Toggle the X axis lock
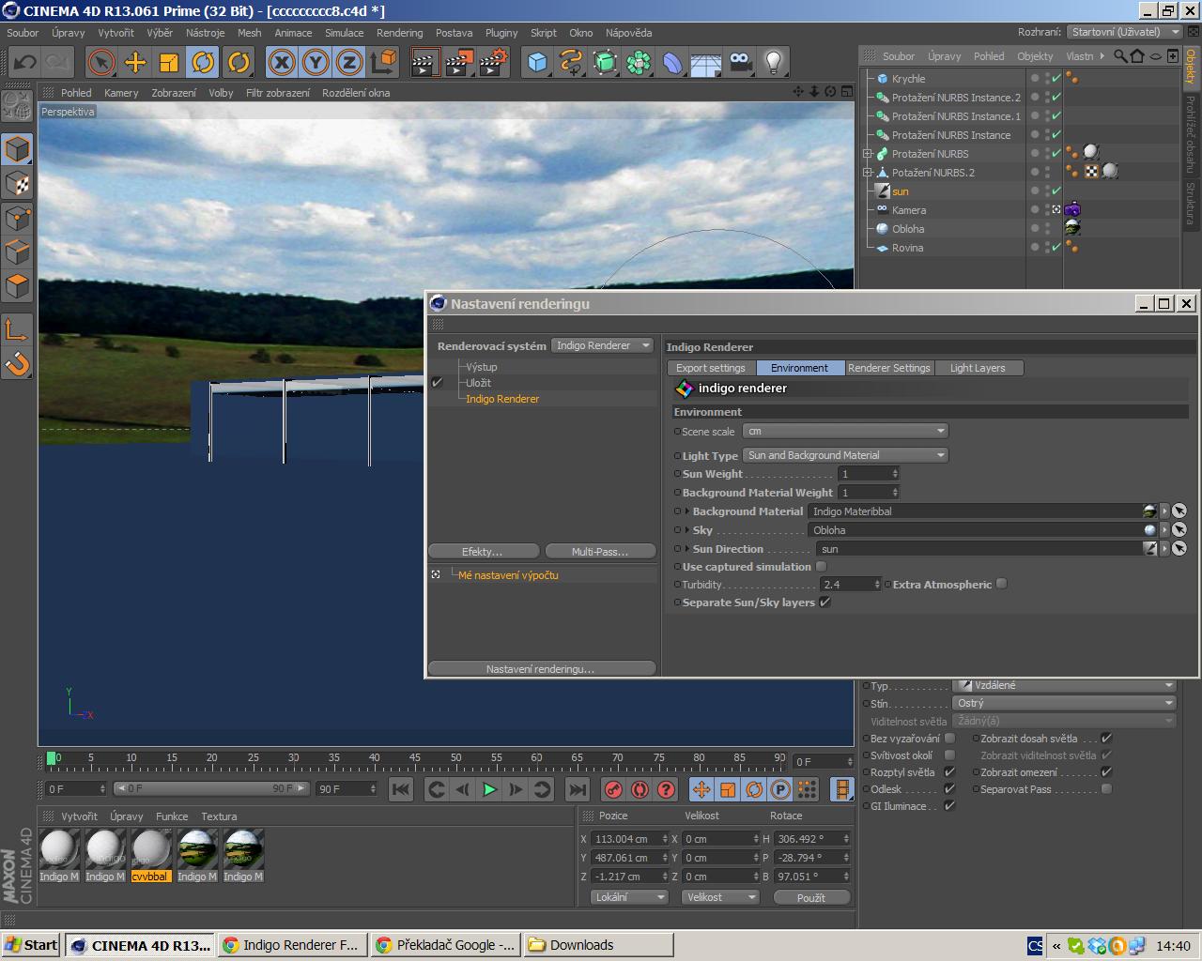Image resolution: width=1202 pixels, height=961 pixels. tap(282, 63)
